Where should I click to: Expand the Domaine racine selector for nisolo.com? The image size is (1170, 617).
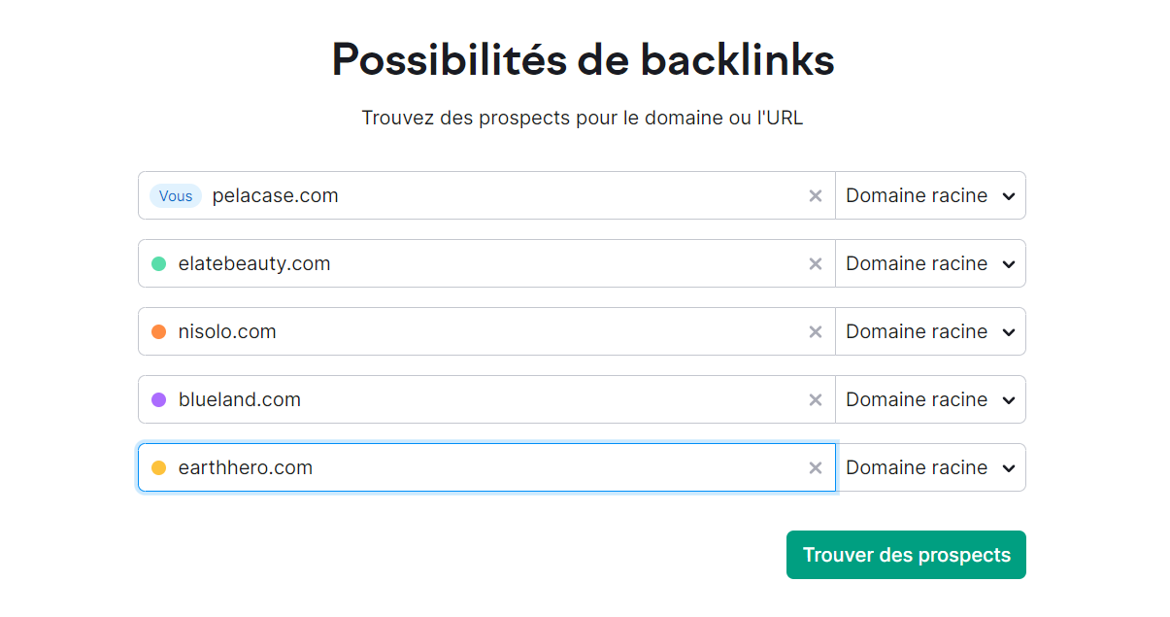click(930, 331)
